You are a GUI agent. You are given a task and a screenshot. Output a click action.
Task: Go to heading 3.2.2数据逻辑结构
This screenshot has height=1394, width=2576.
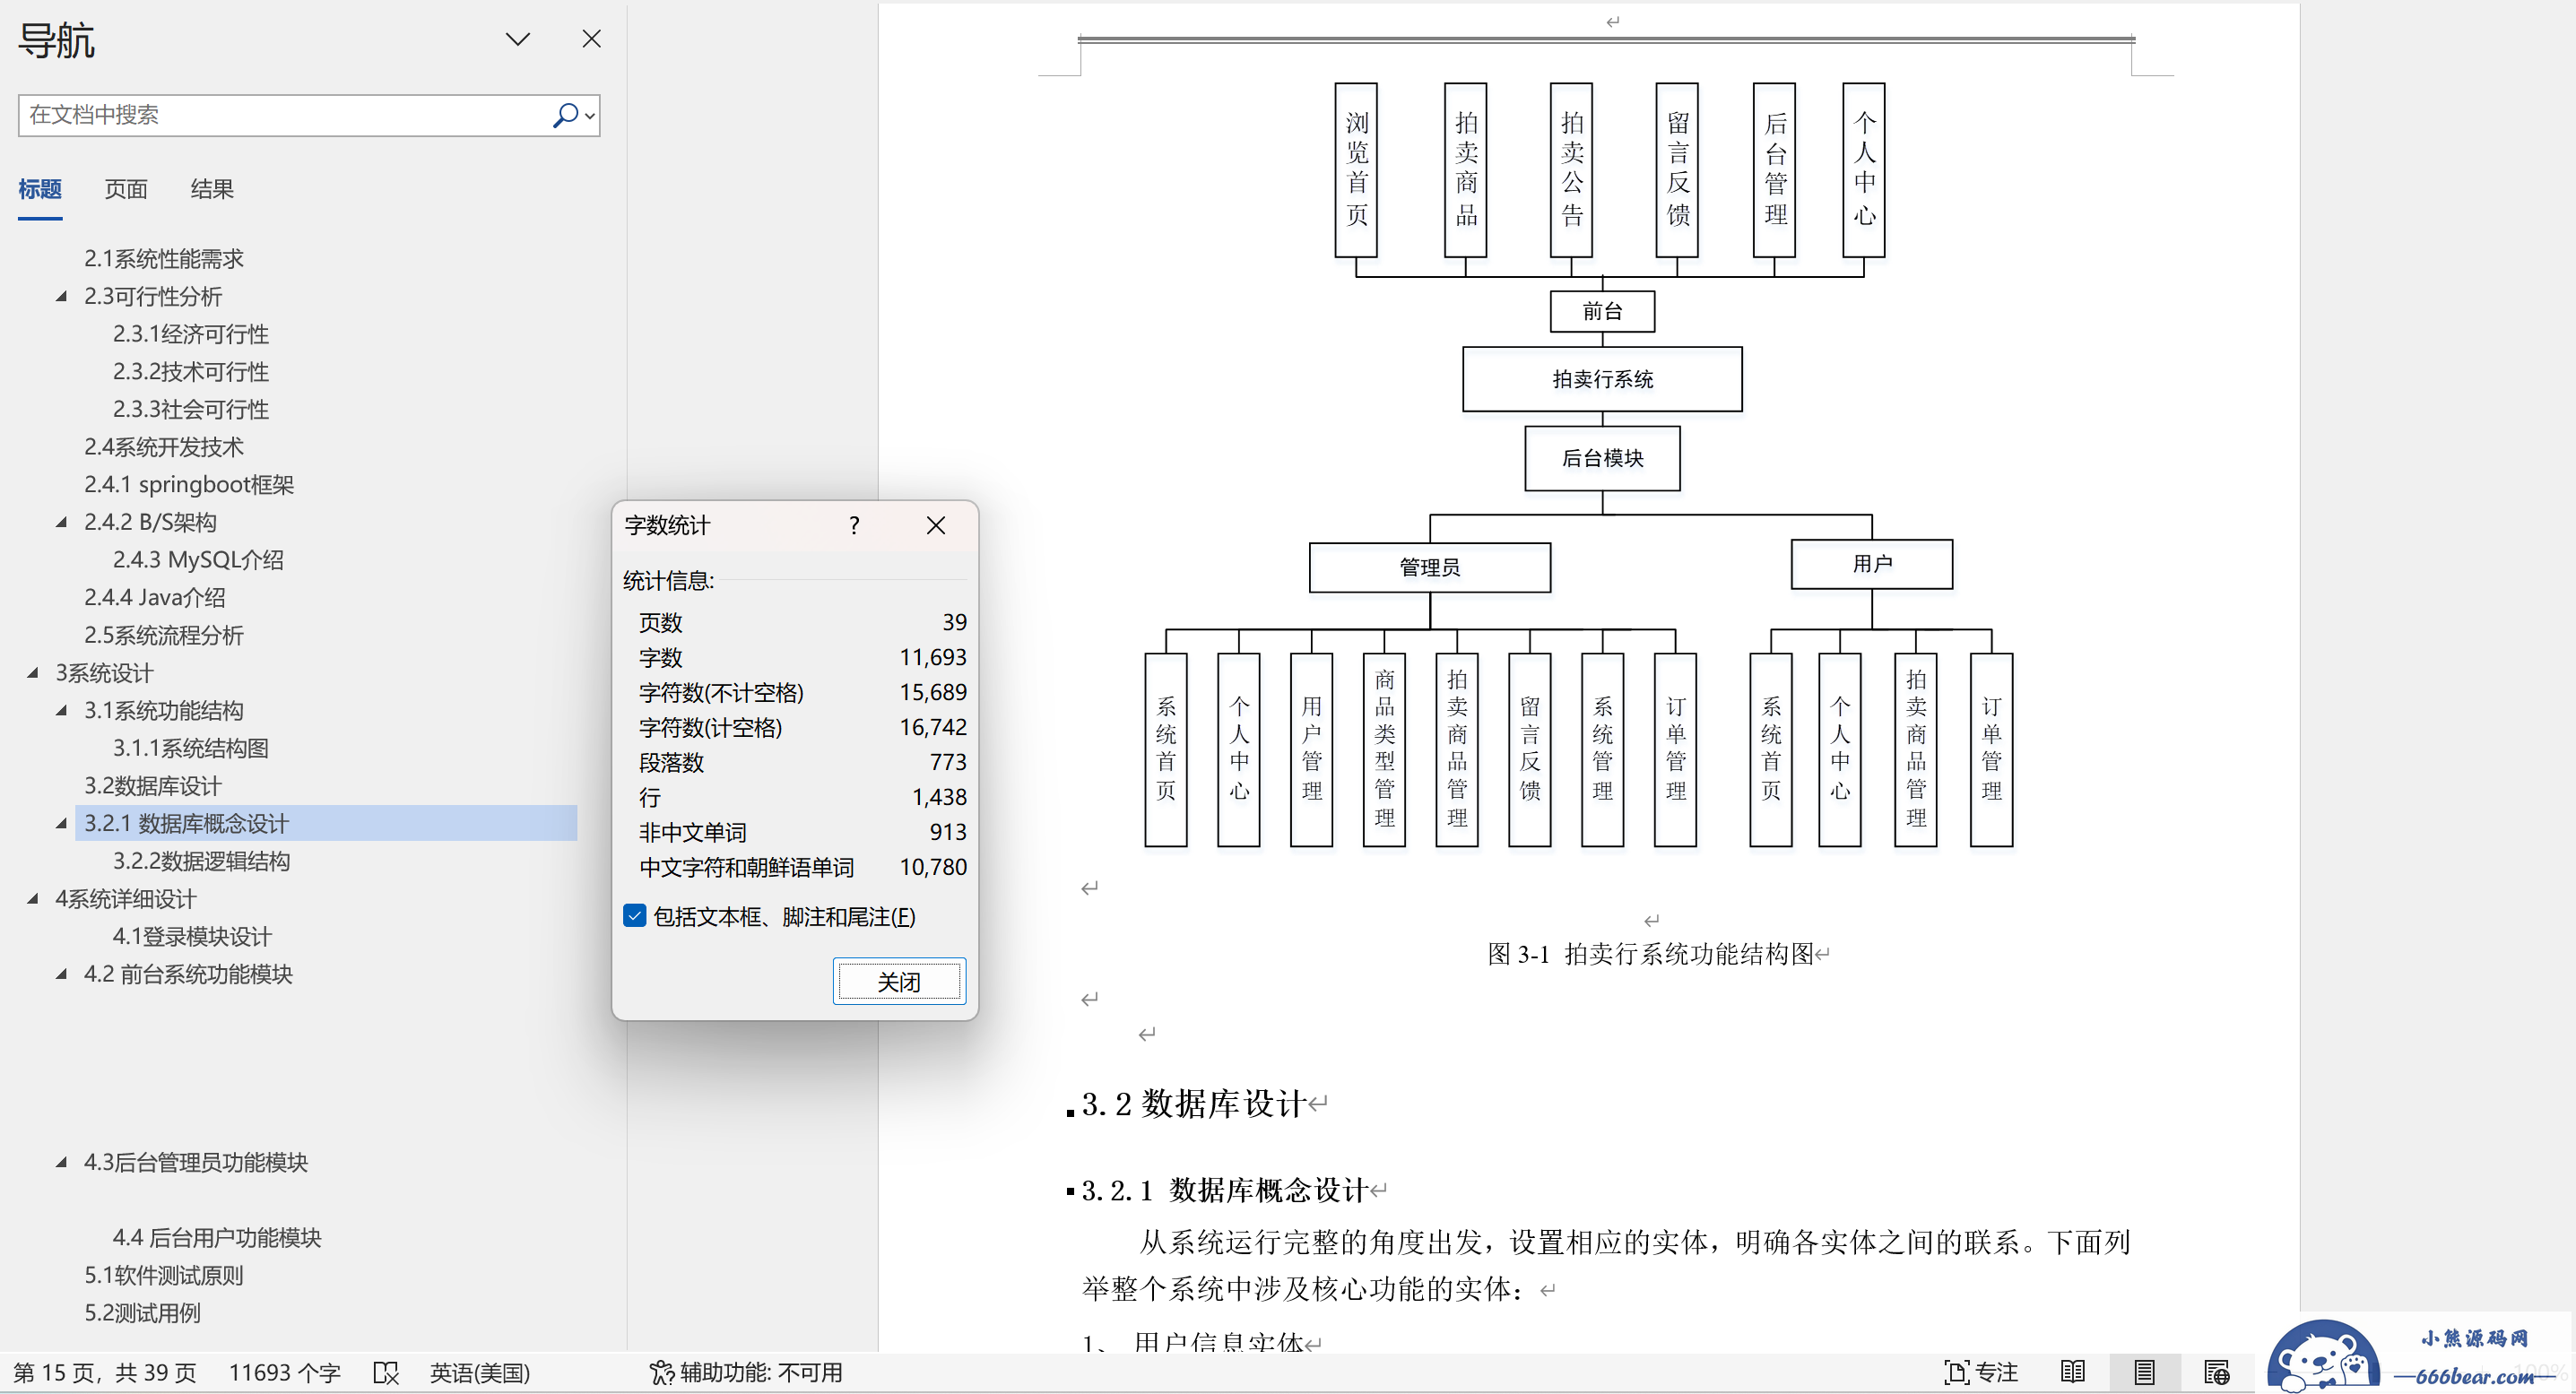pyautogui.click(x=201, y=861)
